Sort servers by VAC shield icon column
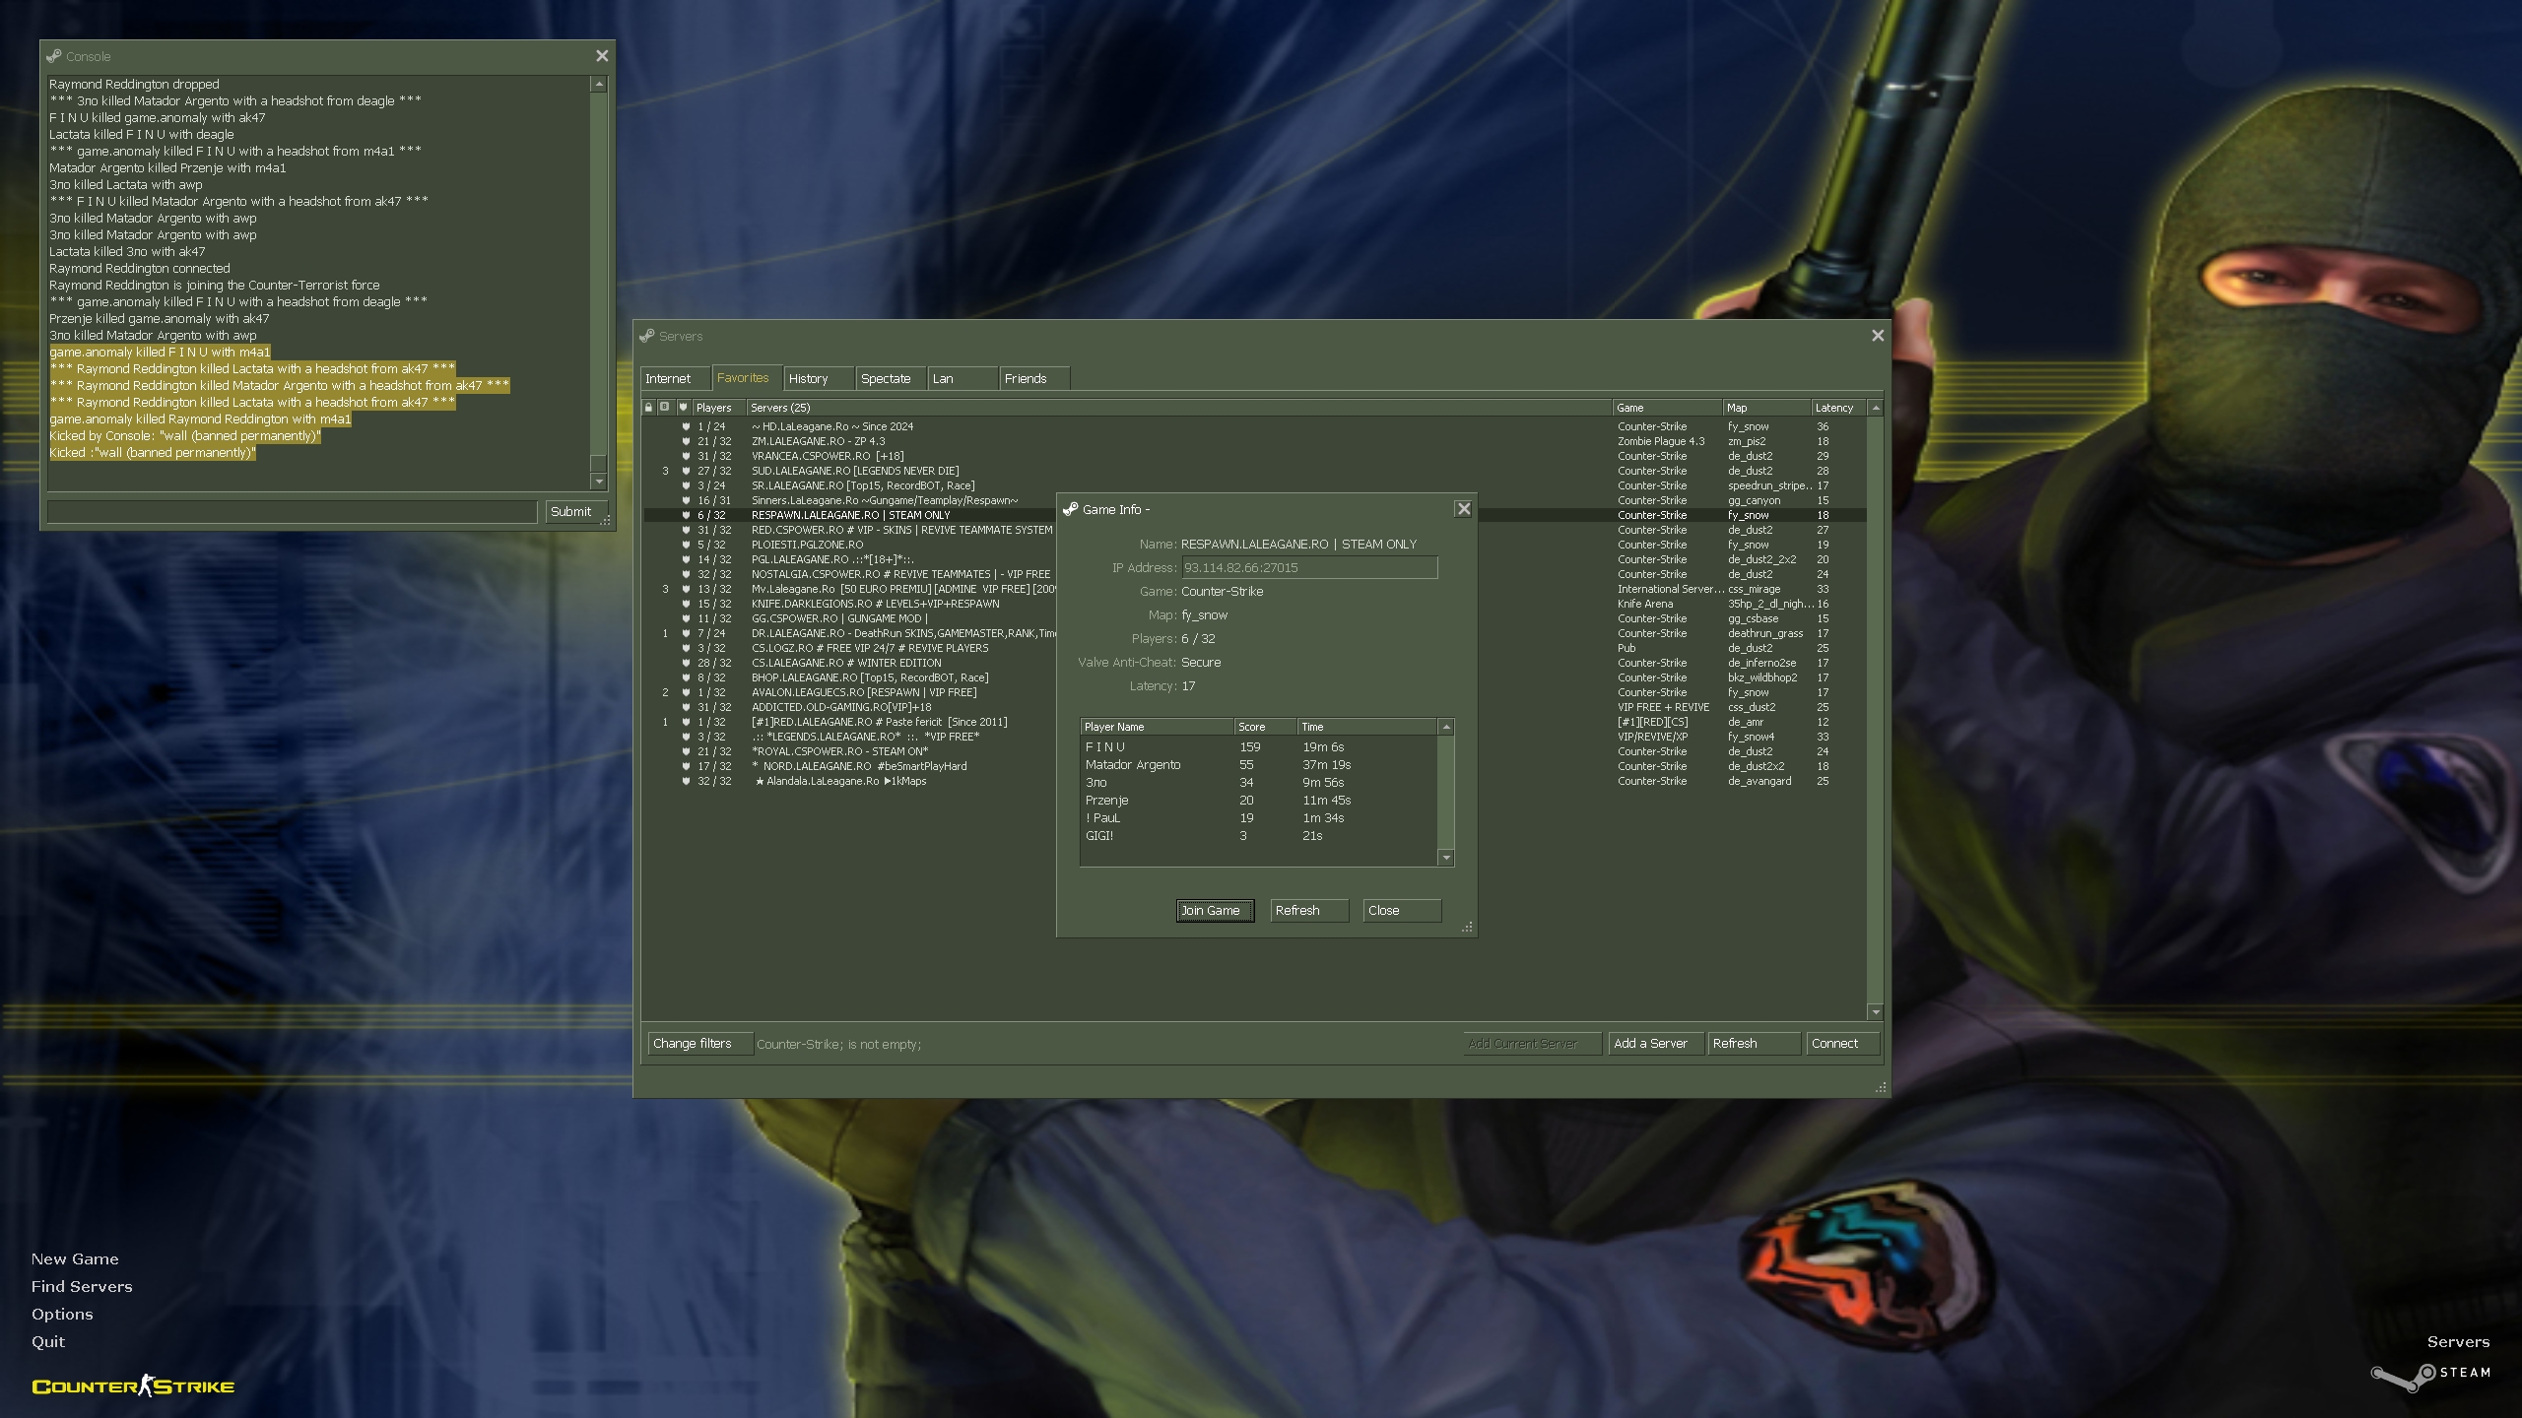This screenshot has height=1418, width=2522. click(683, 407)
